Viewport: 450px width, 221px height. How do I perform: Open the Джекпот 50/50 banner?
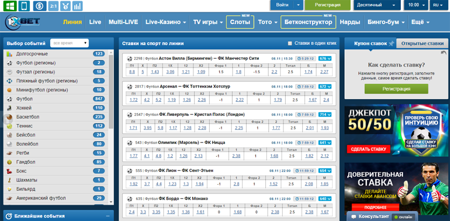[x=396, y=130]
